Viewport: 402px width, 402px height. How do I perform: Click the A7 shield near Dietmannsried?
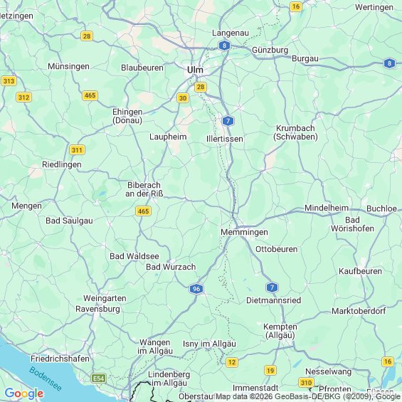pyautogui.click(x=272, y=287)
